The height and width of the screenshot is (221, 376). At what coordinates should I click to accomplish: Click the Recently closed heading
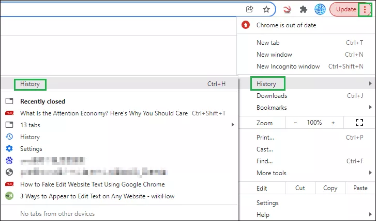click(x=43, y=101)
